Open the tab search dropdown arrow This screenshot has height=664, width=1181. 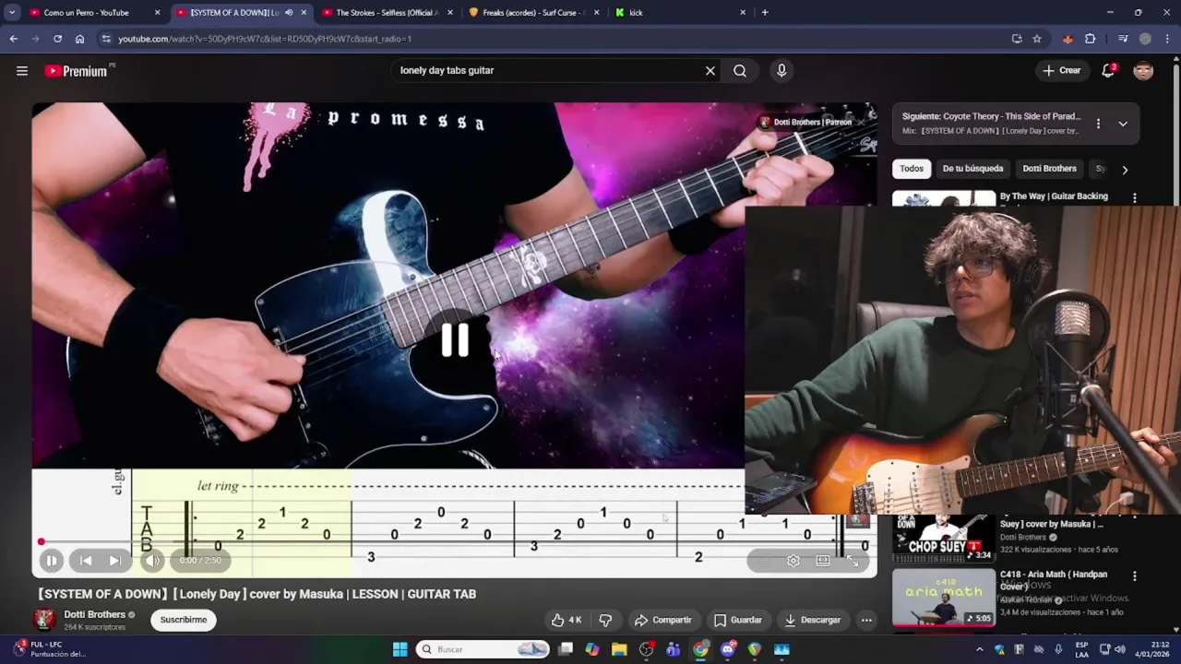click(12, 13)
